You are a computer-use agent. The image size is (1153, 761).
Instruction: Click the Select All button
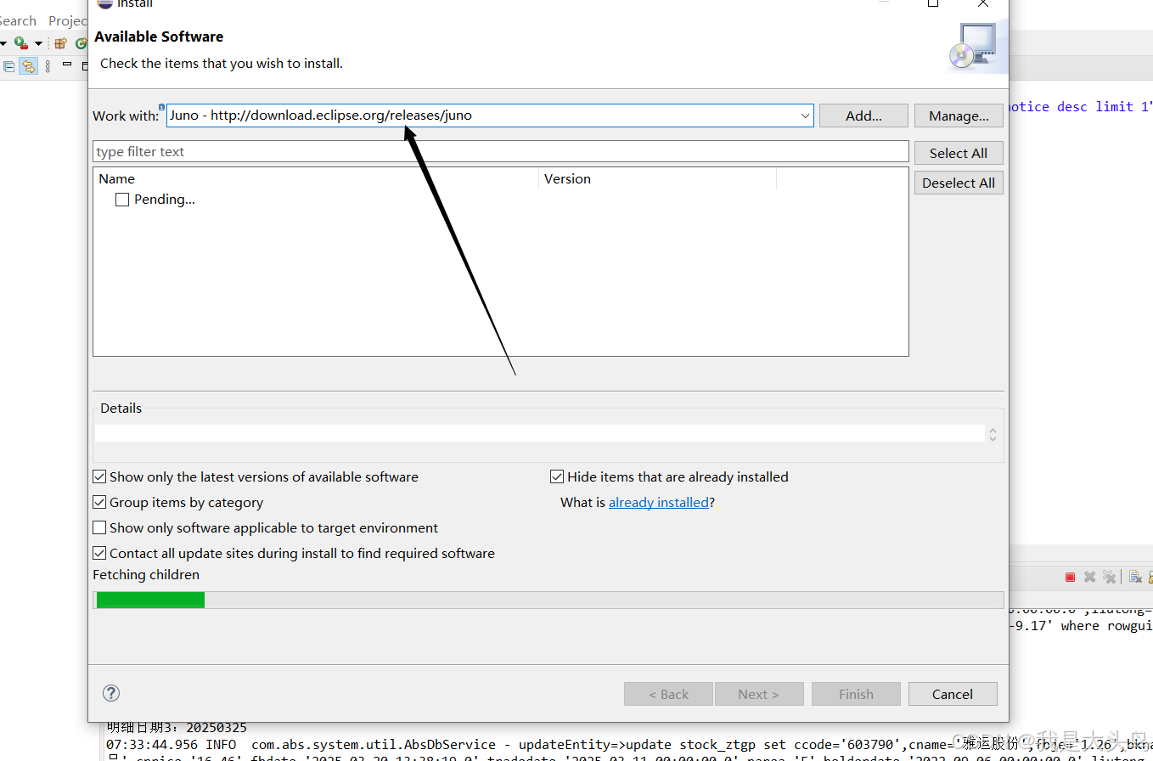[x=959, y=153]
